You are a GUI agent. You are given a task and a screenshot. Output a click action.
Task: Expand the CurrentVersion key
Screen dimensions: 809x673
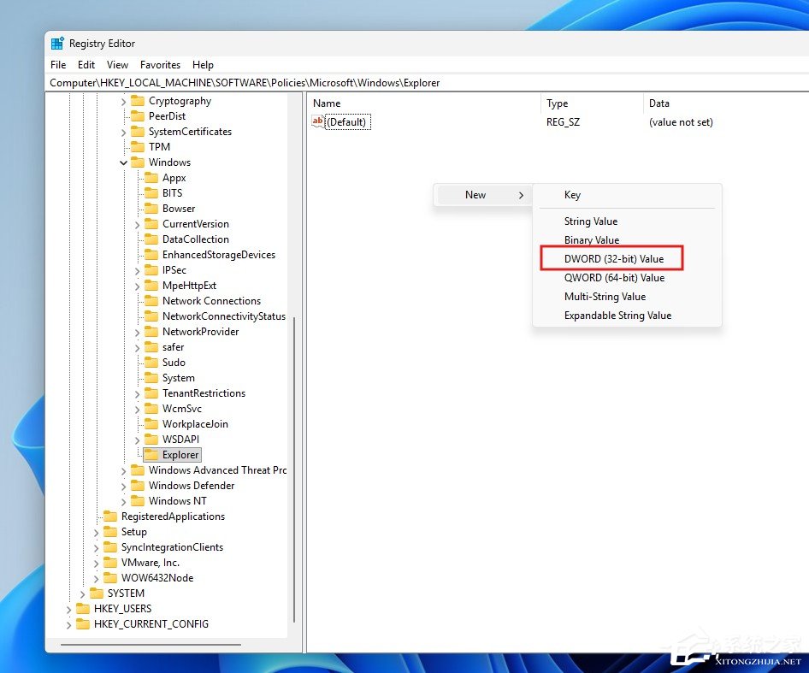[x=137, y=225]
